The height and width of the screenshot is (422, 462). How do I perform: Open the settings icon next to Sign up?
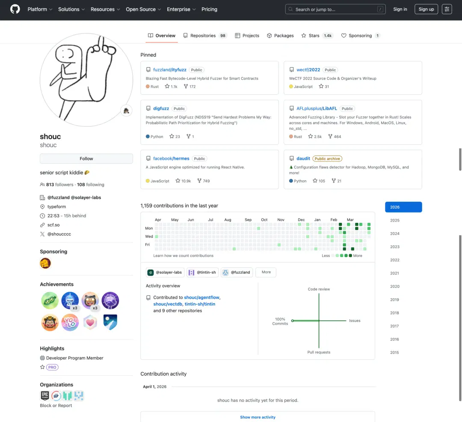pos(447,9)
